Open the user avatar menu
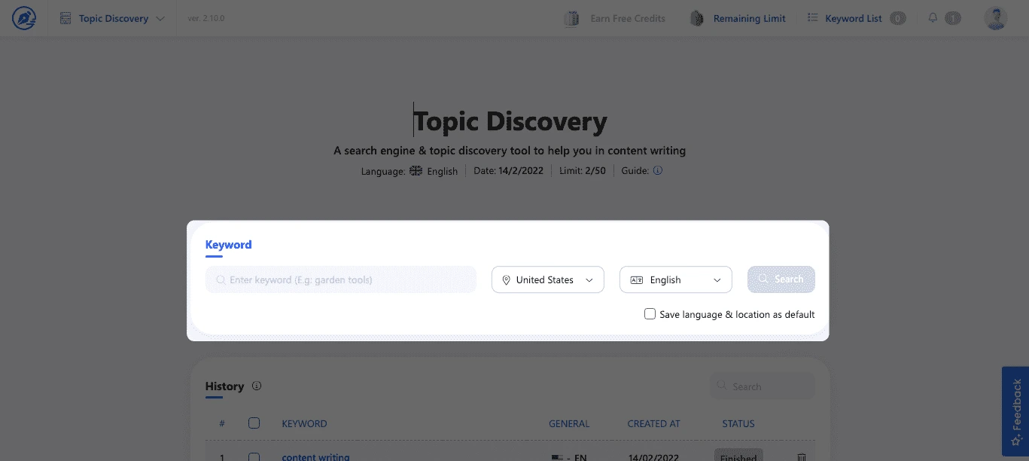 point(996,18)
